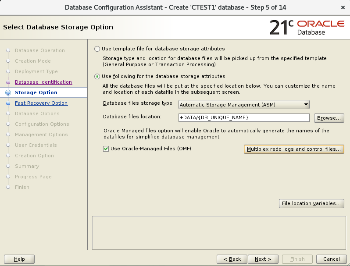
Task: Close the Database Configuration Assistant window
Action: (343, 7)
